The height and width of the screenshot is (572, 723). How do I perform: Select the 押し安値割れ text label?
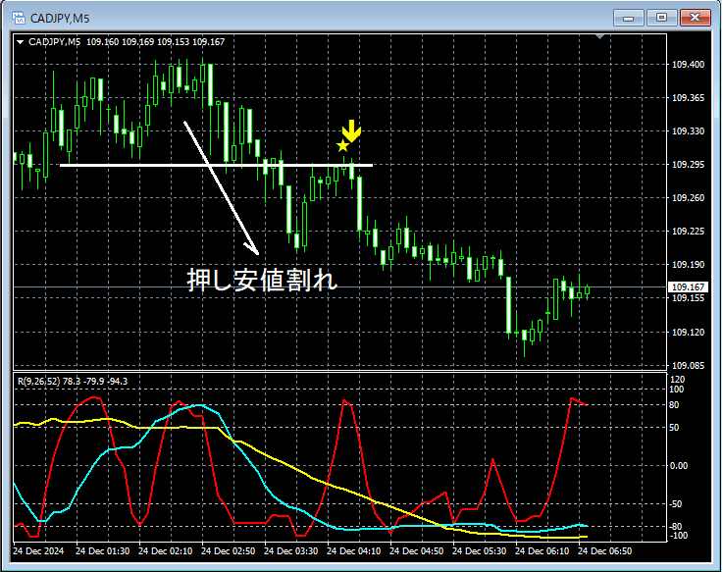point(262,280)
